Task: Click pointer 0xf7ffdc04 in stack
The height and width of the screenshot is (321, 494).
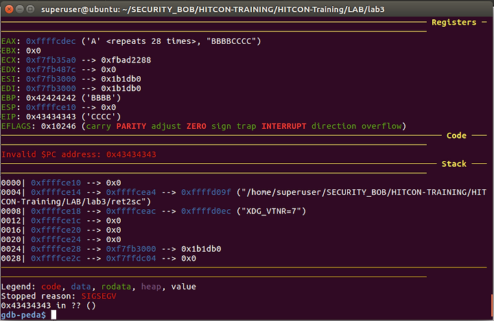Action: [x=131, y=259]
